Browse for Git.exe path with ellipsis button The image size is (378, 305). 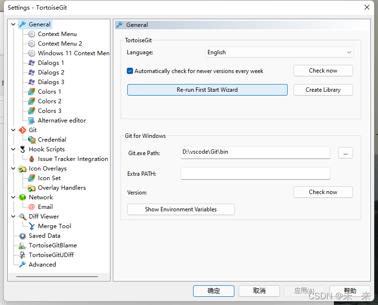pyautogui.click(x=345, y=153)
